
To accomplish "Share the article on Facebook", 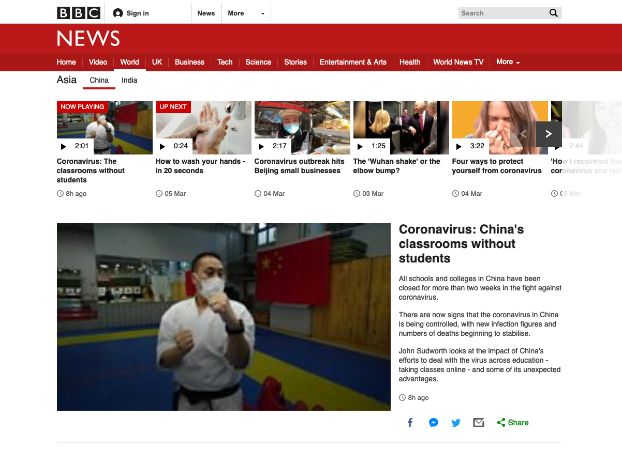I will click(410, 423).
